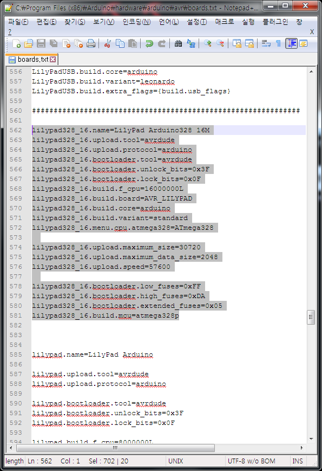
Task: Open the 플러그인 menu
Action: coord(275,22)
